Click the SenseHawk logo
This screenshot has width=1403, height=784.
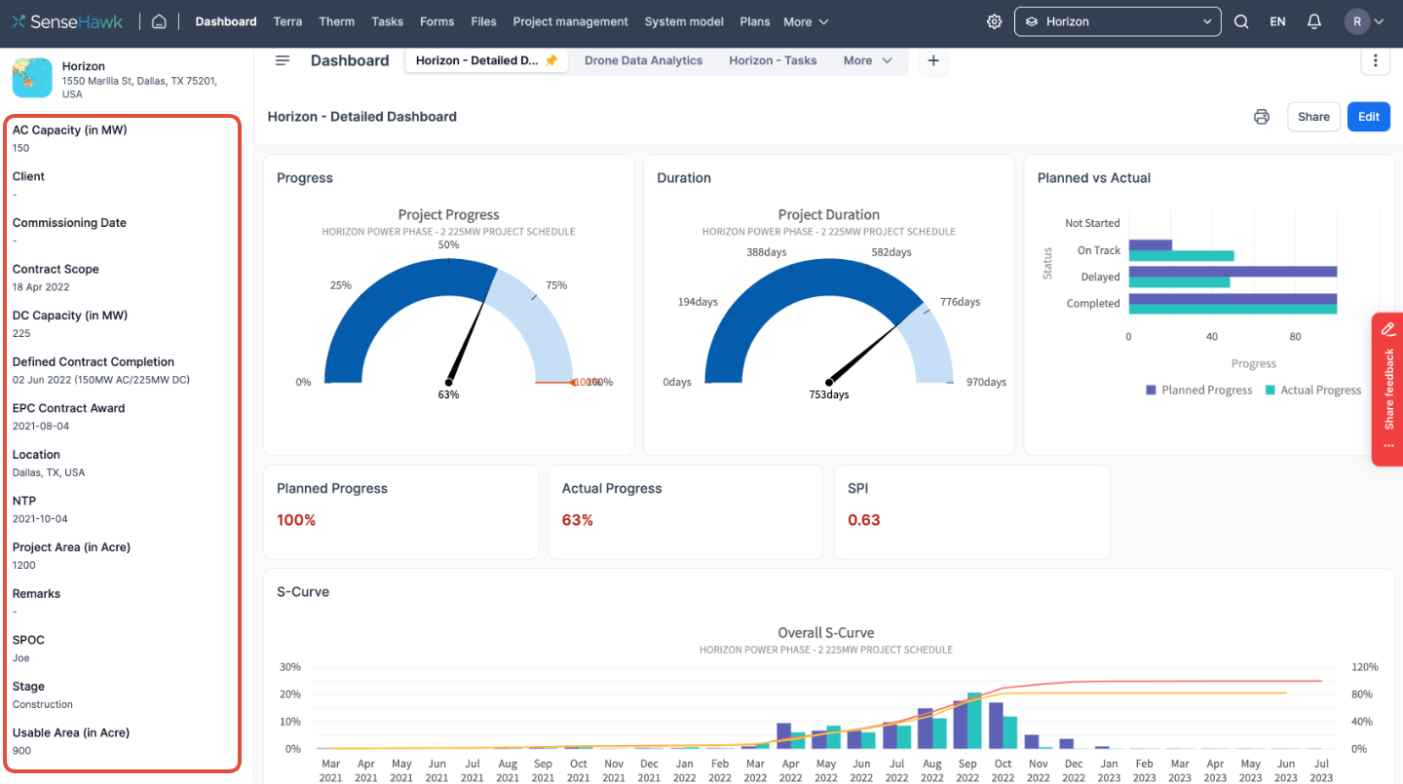pos(68,21)
